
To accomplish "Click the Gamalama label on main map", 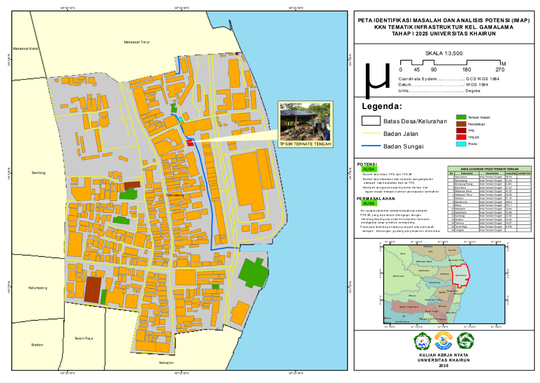I will (175, 195).
